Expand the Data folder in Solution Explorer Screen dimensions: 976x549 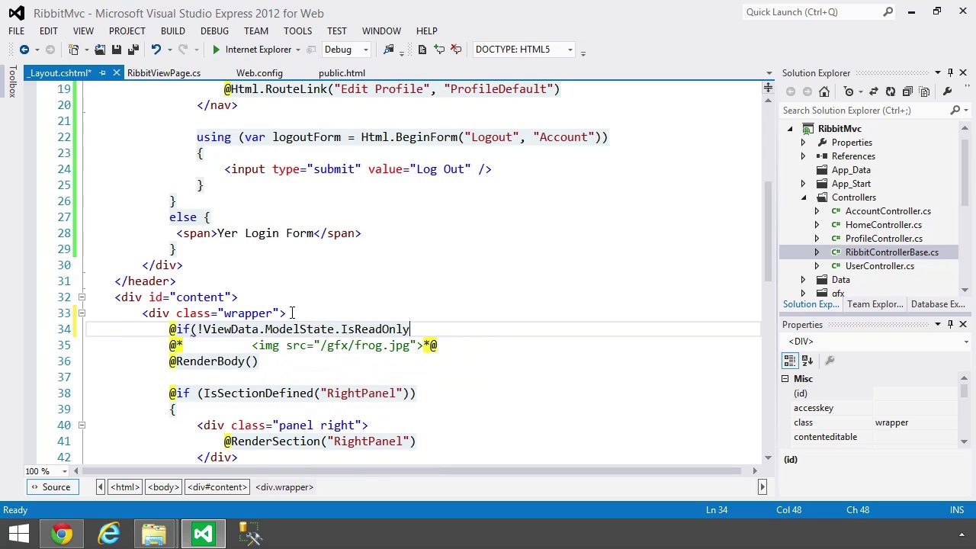pos(803,280)
